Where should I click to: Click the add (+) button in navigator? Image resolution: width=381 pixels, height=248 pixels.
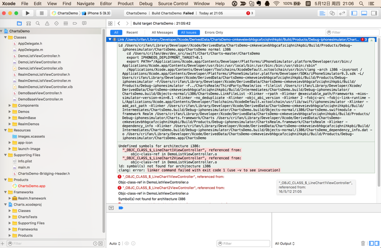(x=3, y=243)
